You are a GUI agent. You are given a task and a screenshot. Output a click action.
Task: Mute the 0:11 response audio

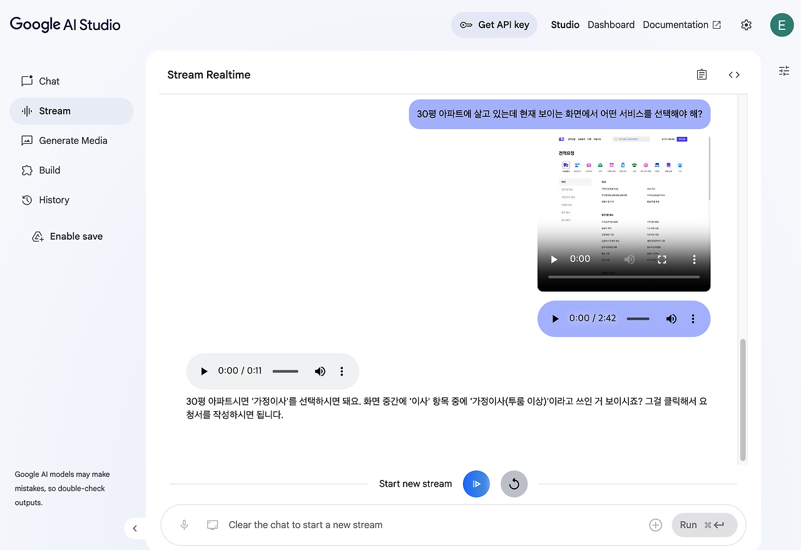point(320,371)
